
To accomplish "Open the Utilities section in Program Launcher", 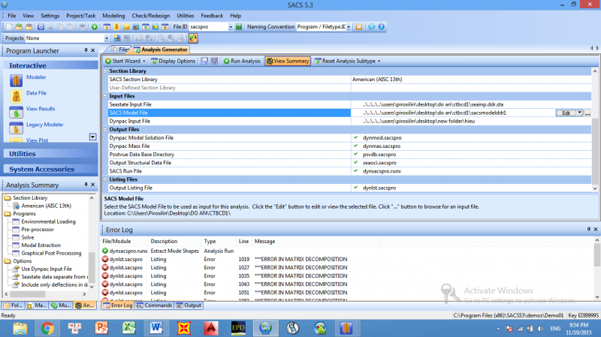I will point(50,154).
